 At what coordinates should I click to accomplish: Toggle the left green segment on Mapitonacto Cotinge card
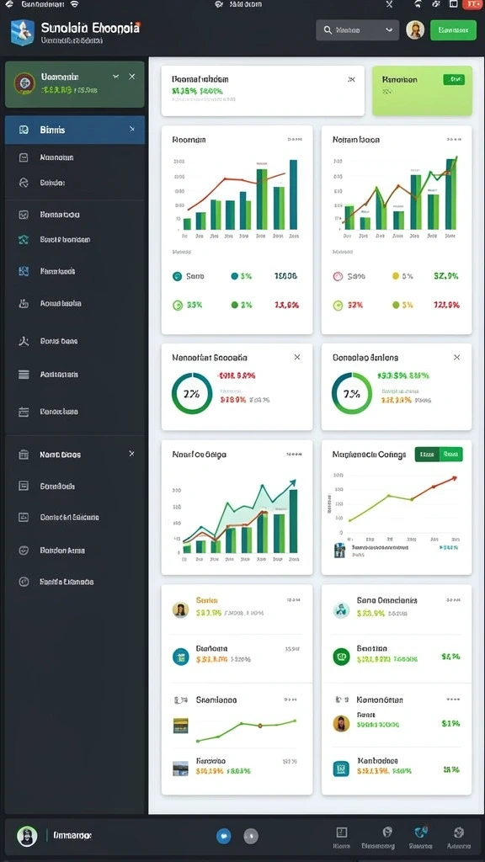[x=427, y=454]
